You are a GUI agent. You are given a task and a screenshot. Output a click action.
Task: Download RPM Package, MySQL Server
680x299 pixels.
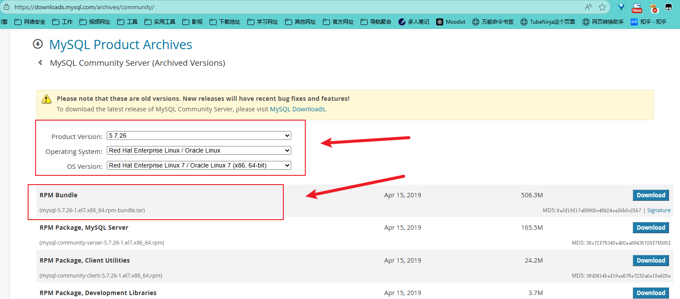tap(651, 228)
